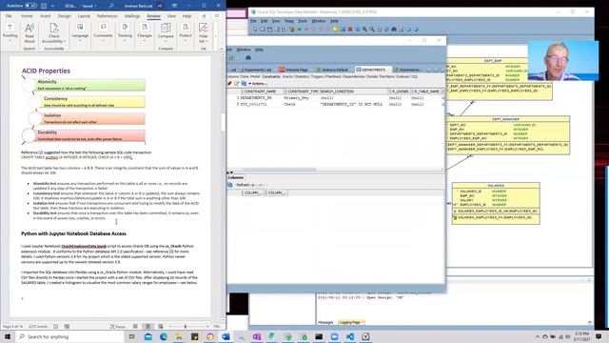Click the yellow New Table icon in Data Modeler

pyautogui.click(x=336, y=30)
